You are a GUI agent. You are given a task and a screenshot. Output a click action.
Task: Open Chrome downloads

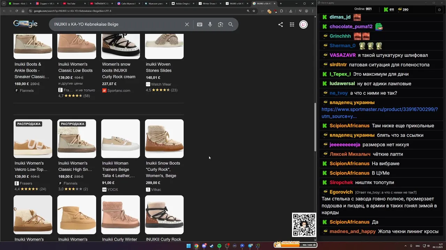[291, 11]
